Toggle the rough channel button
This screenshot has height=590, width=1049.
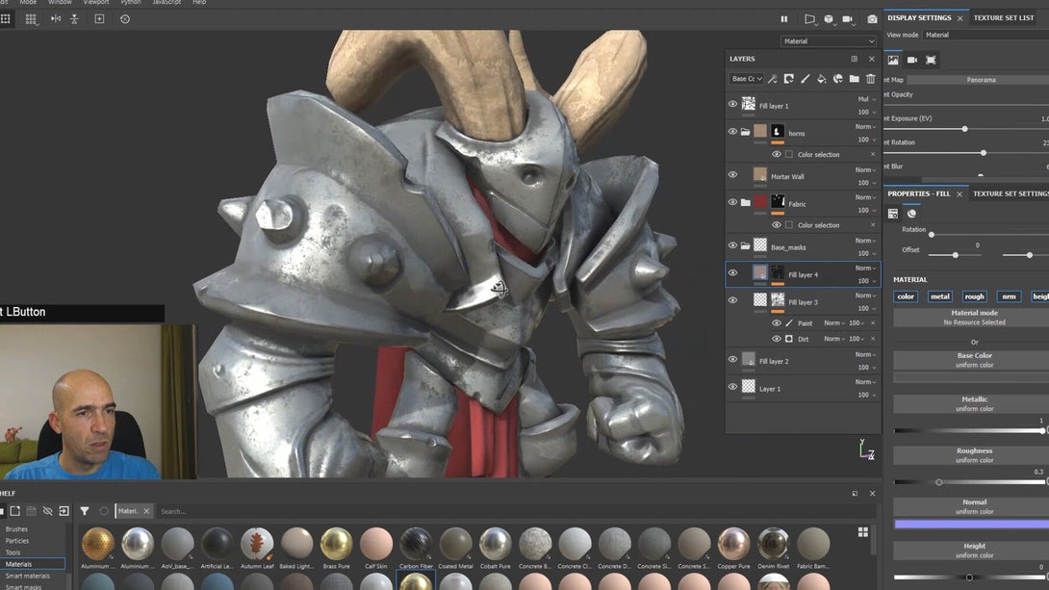pyautogui.click(x=974, y=296)
